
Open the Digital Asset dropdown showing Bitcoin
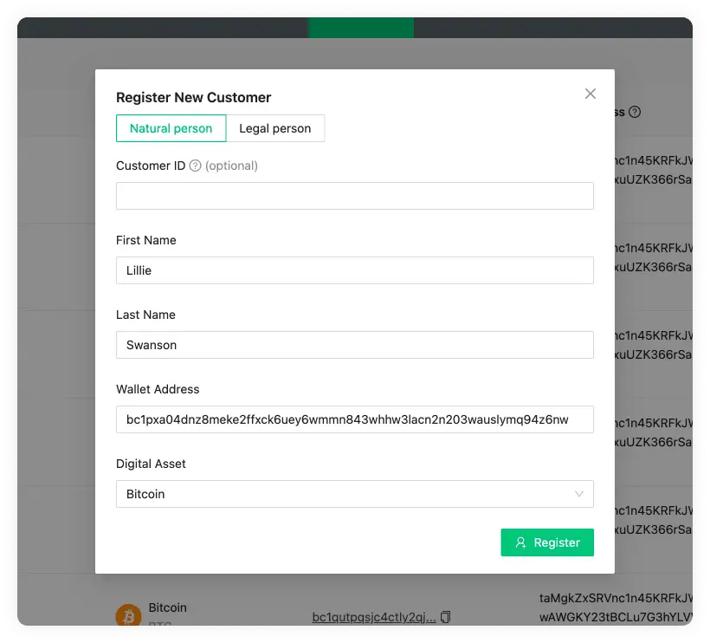point(355,492)
